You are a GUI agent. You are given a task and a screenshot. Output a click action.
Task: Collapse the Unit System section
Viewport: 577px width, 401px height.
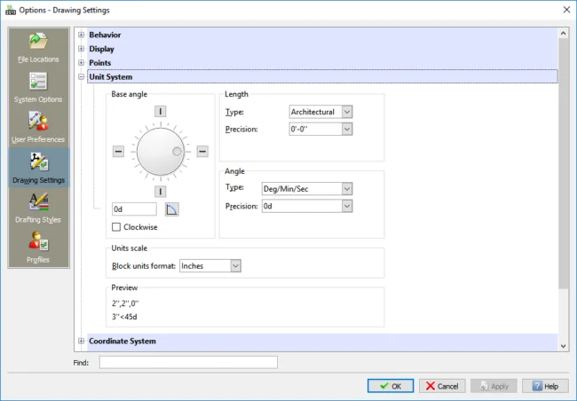pos(82,77)
